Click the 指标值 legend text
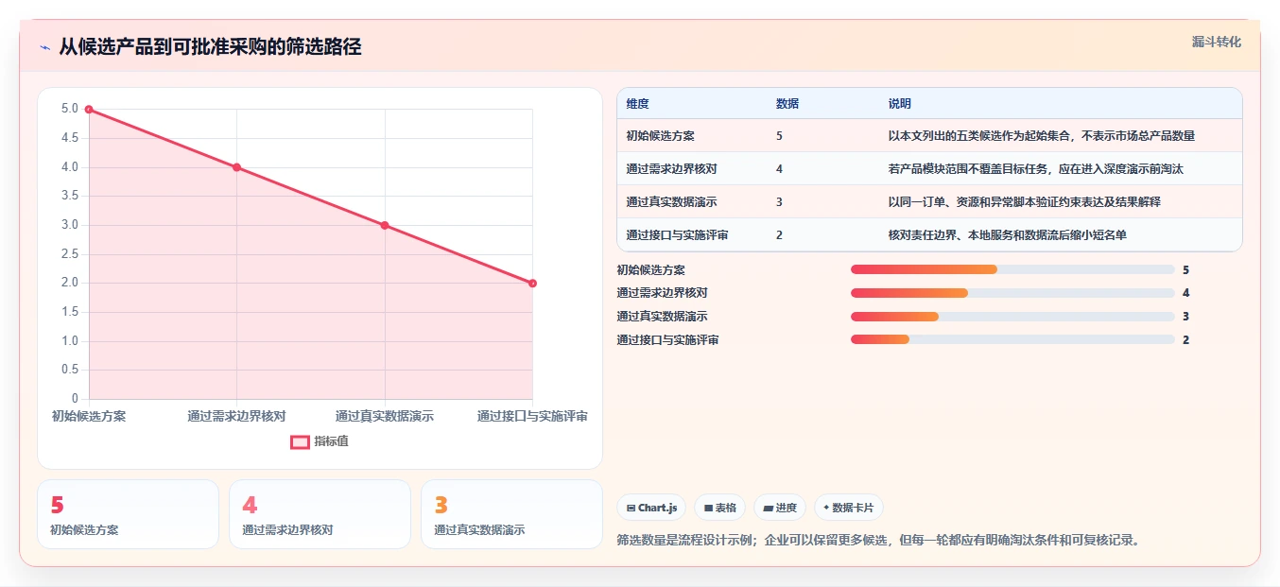Viewport: 1280px width, 587px height. (x=331, y=441)
